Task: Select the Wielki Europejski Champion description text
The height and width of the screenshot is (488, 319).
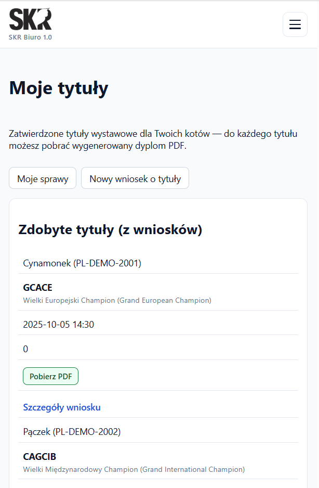Action: click(x=117, y=300)
